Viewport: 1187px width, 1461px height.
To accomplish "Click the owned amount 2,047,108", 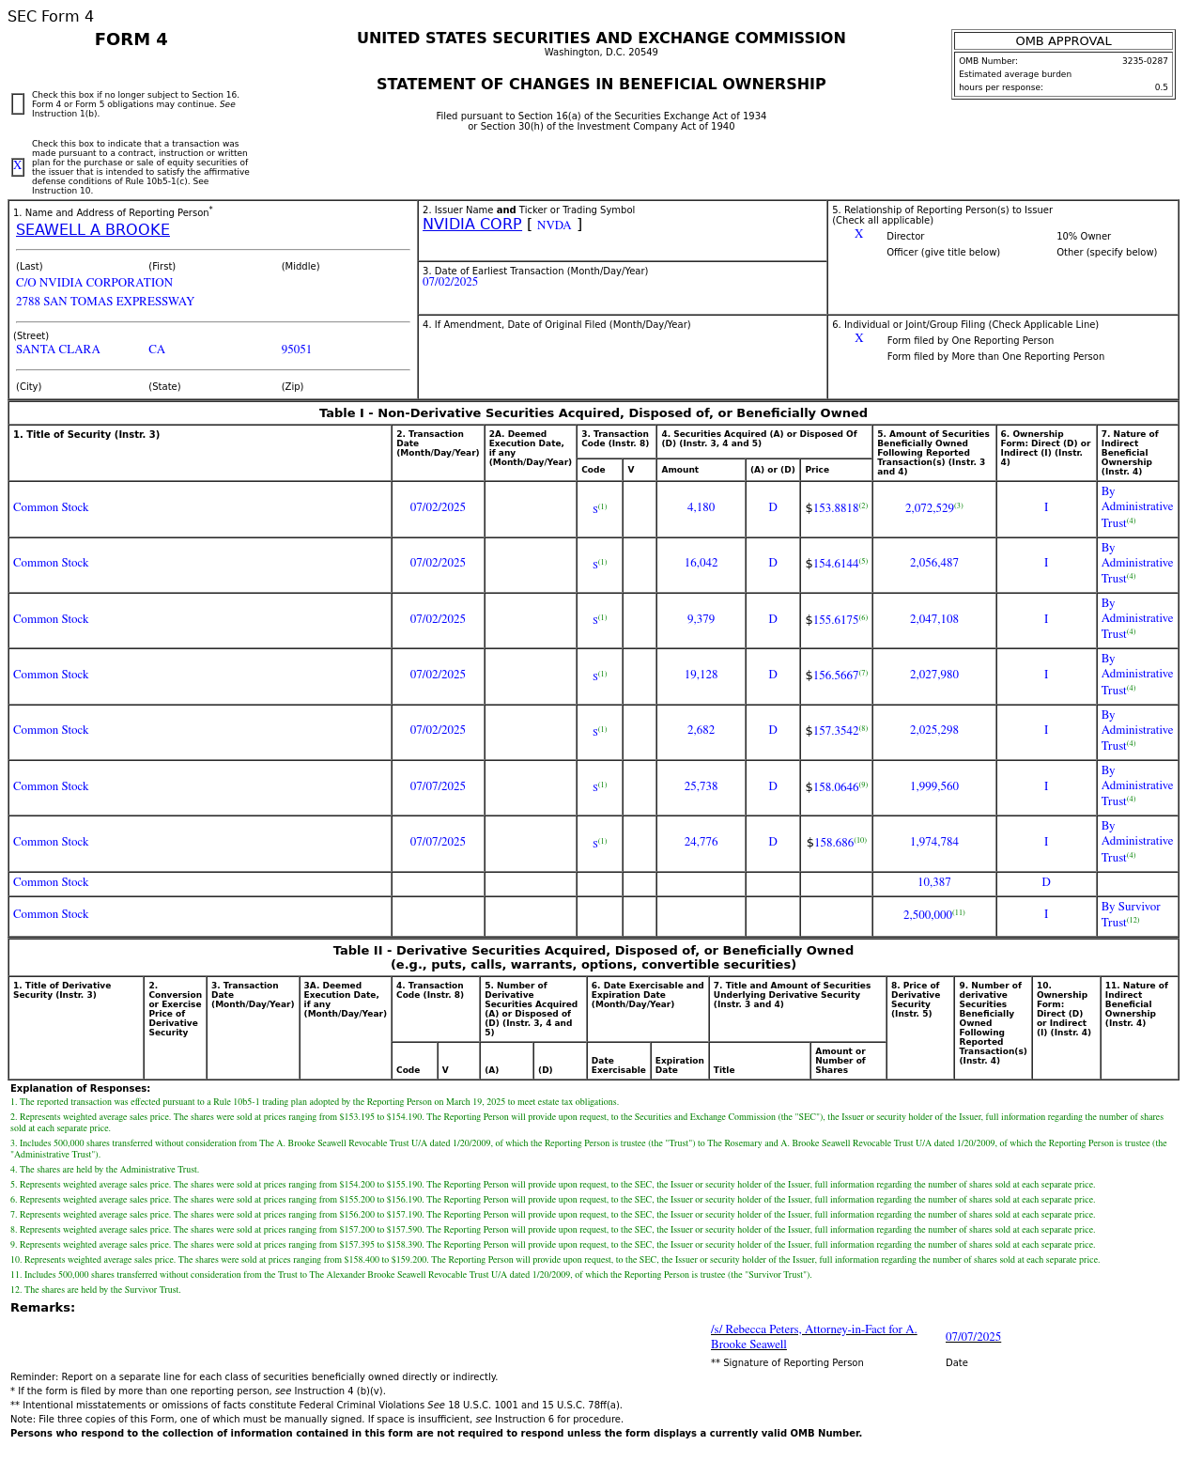I will pos(934,619).
